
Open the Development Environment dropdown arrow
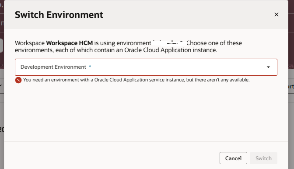click(x=268, y=67)
